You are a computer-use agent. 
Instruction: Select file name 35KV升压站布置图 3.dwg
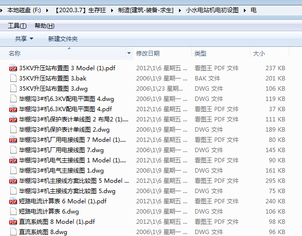tap(53, 89)
